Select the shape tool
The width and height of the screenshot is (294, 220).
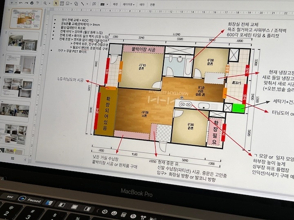pyautogui.click(x=76, y=4)
